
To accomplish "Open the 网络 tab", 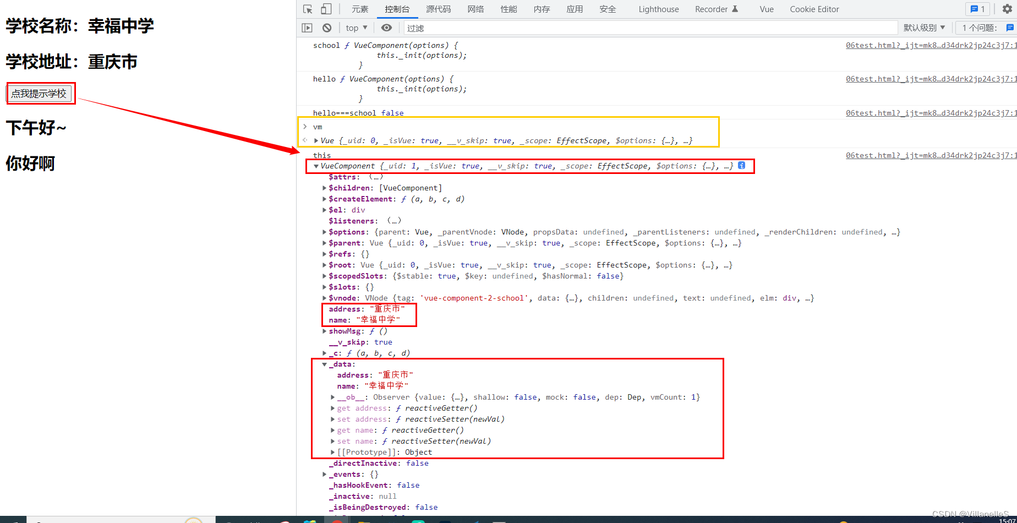I will pos(476,9).
